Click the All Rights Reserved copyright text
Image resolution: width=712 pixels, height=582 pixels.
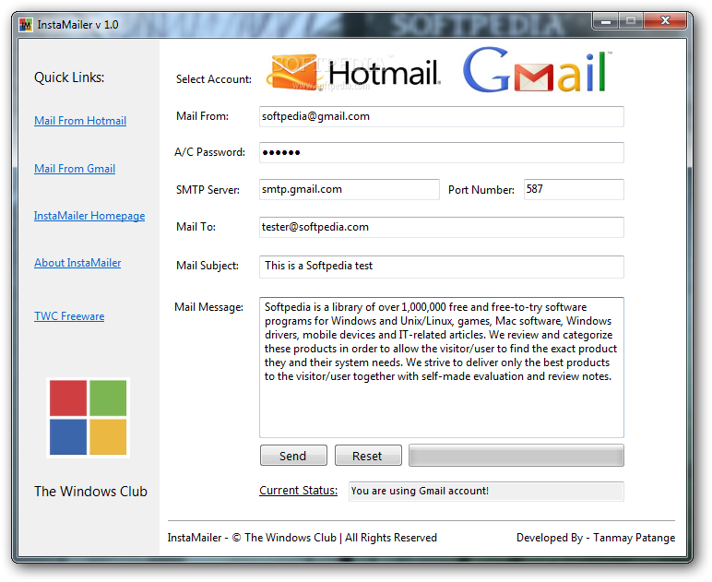pyautogui.click(x=302, y=538)
